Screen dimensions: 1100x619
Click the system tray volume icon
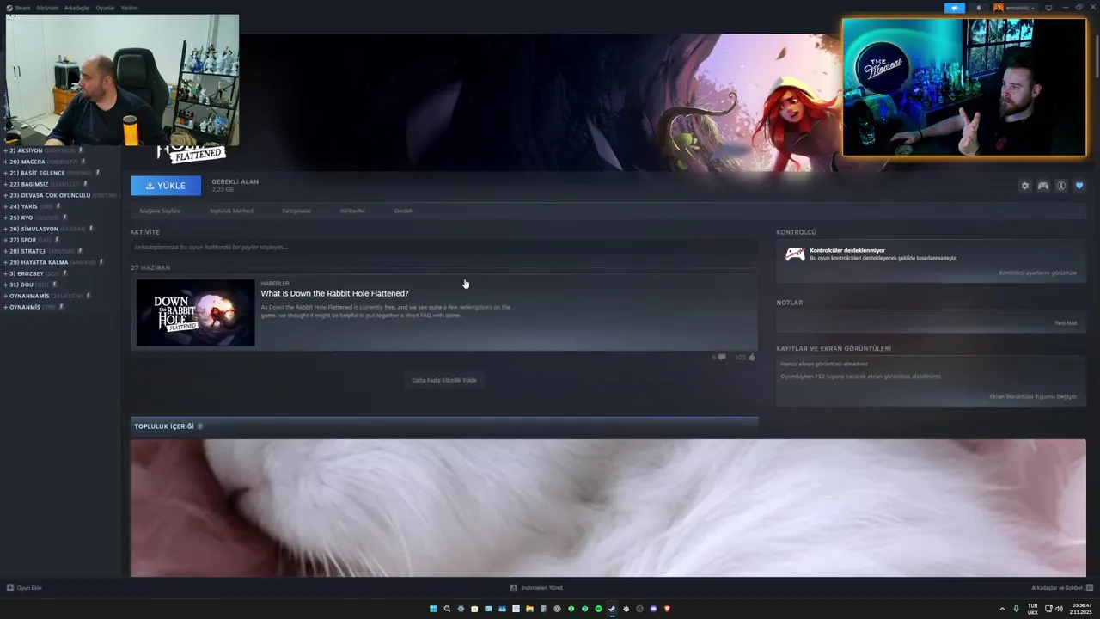click(1059, 609)
